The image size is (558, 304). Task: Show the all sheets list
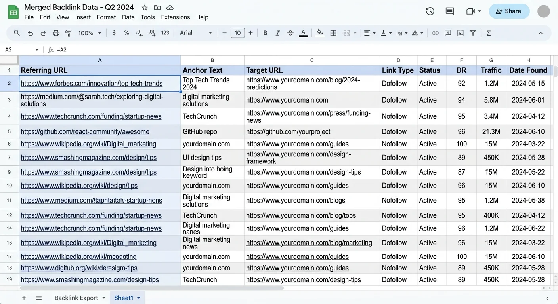pyautogui.click(x=38, y=298)
